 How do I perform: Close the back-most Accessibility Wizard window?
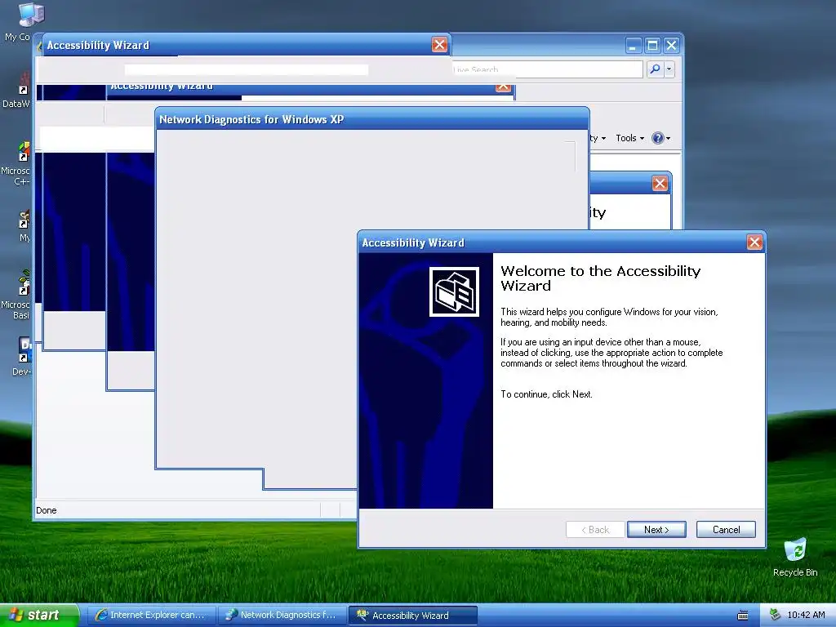439,45
